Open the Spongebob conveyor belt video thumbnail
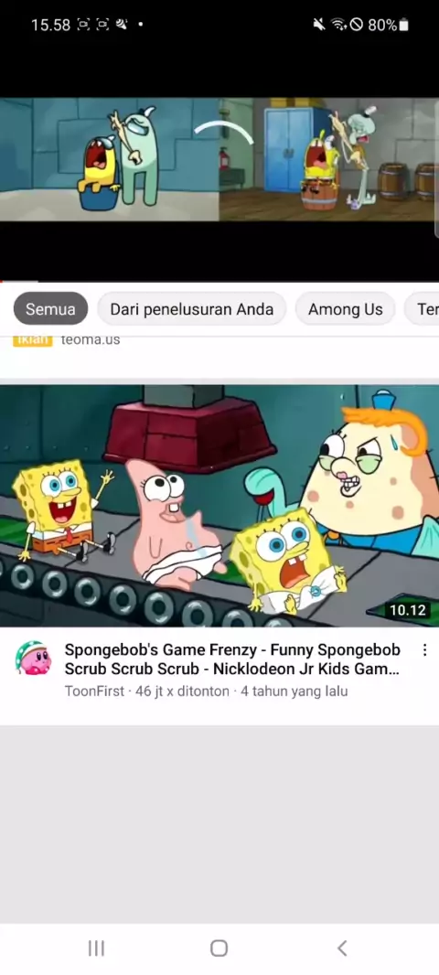Screen dimensions: 439x975 tap(219, 506)
